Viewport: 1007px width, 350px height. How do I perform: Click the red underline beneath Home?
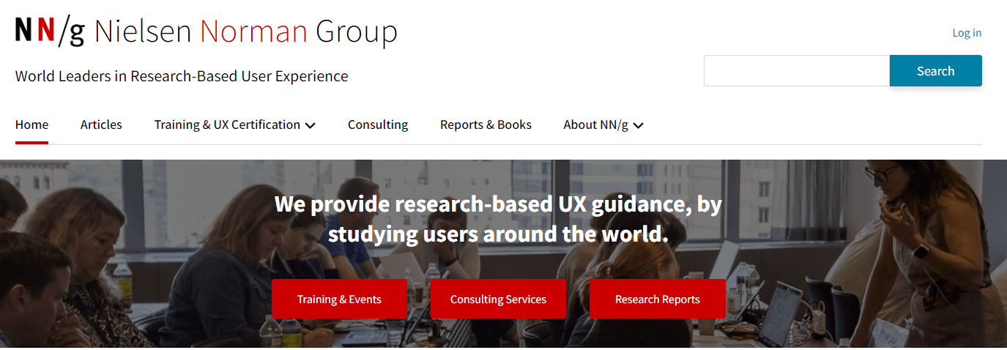[31, 142]
